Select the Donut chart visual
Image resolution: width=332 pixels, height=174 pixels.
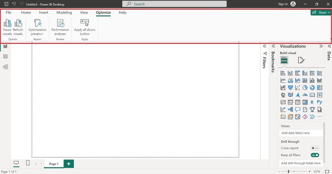tap(312, 88)
